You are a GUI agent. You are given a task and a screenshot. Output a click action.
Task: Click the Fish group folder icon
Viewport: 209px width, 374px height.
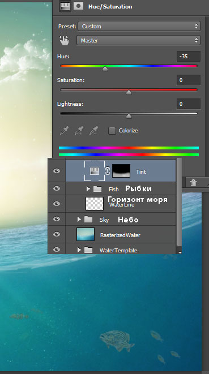coord(97,189)
